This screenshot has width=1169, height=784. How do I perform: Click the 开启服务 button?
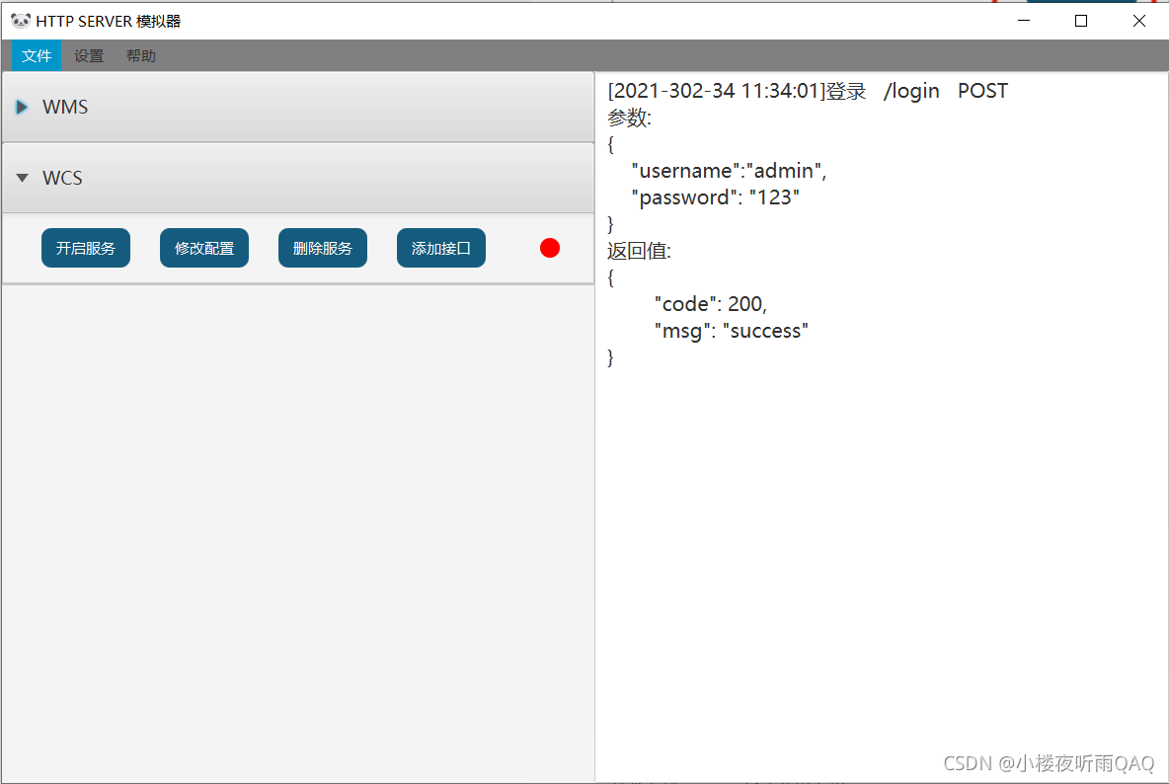(86, 248)
